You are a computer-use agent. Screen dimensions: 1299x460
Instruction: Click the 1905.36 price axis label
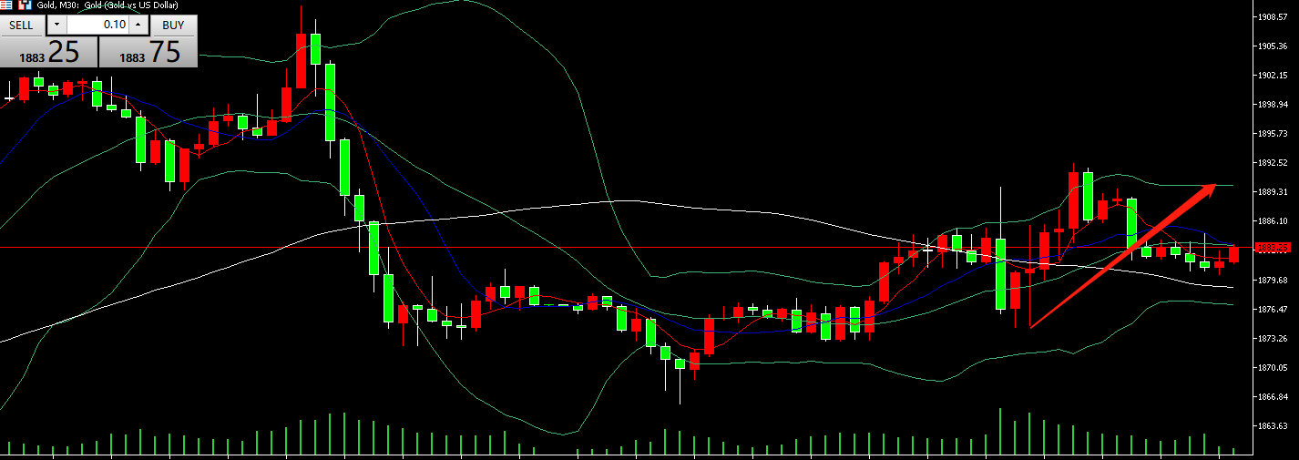pos(1271,46)
